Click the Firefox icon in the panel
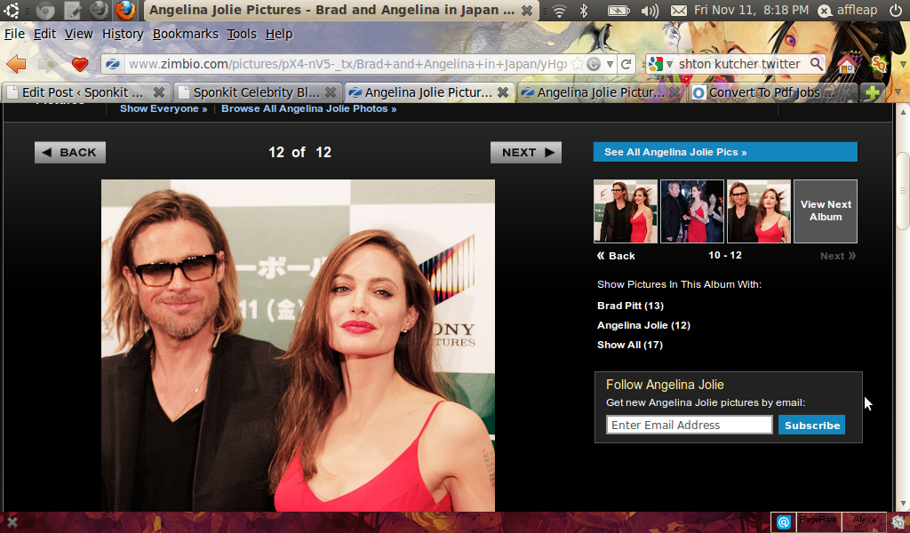The height and width of the screenshot is (533, 910). pos(125,10)
